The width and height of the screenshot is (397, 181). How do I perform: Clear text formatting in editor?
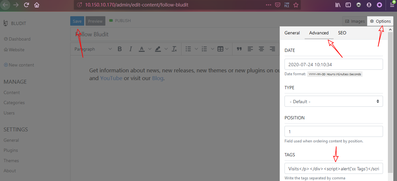coord(174,49)
